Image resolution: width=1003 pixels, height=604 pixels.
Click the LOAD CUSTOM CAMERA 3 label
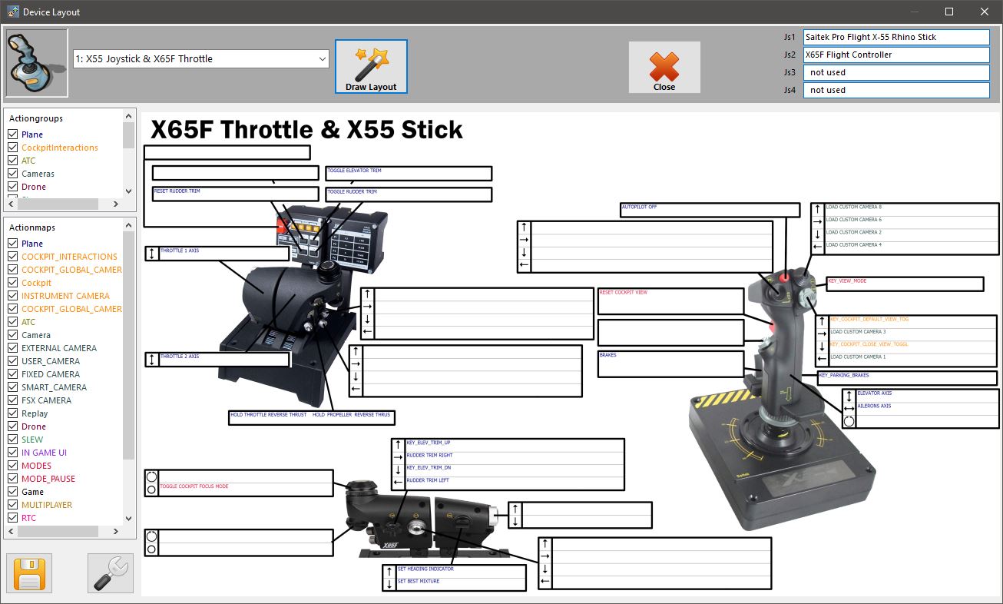click(858, 332)
